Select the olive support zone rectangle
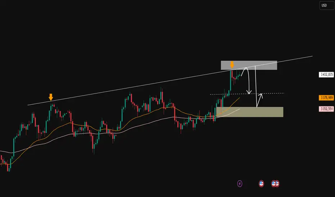Image resolution: width=335 pixels, height=197 pixels. [x=250, y=112]
